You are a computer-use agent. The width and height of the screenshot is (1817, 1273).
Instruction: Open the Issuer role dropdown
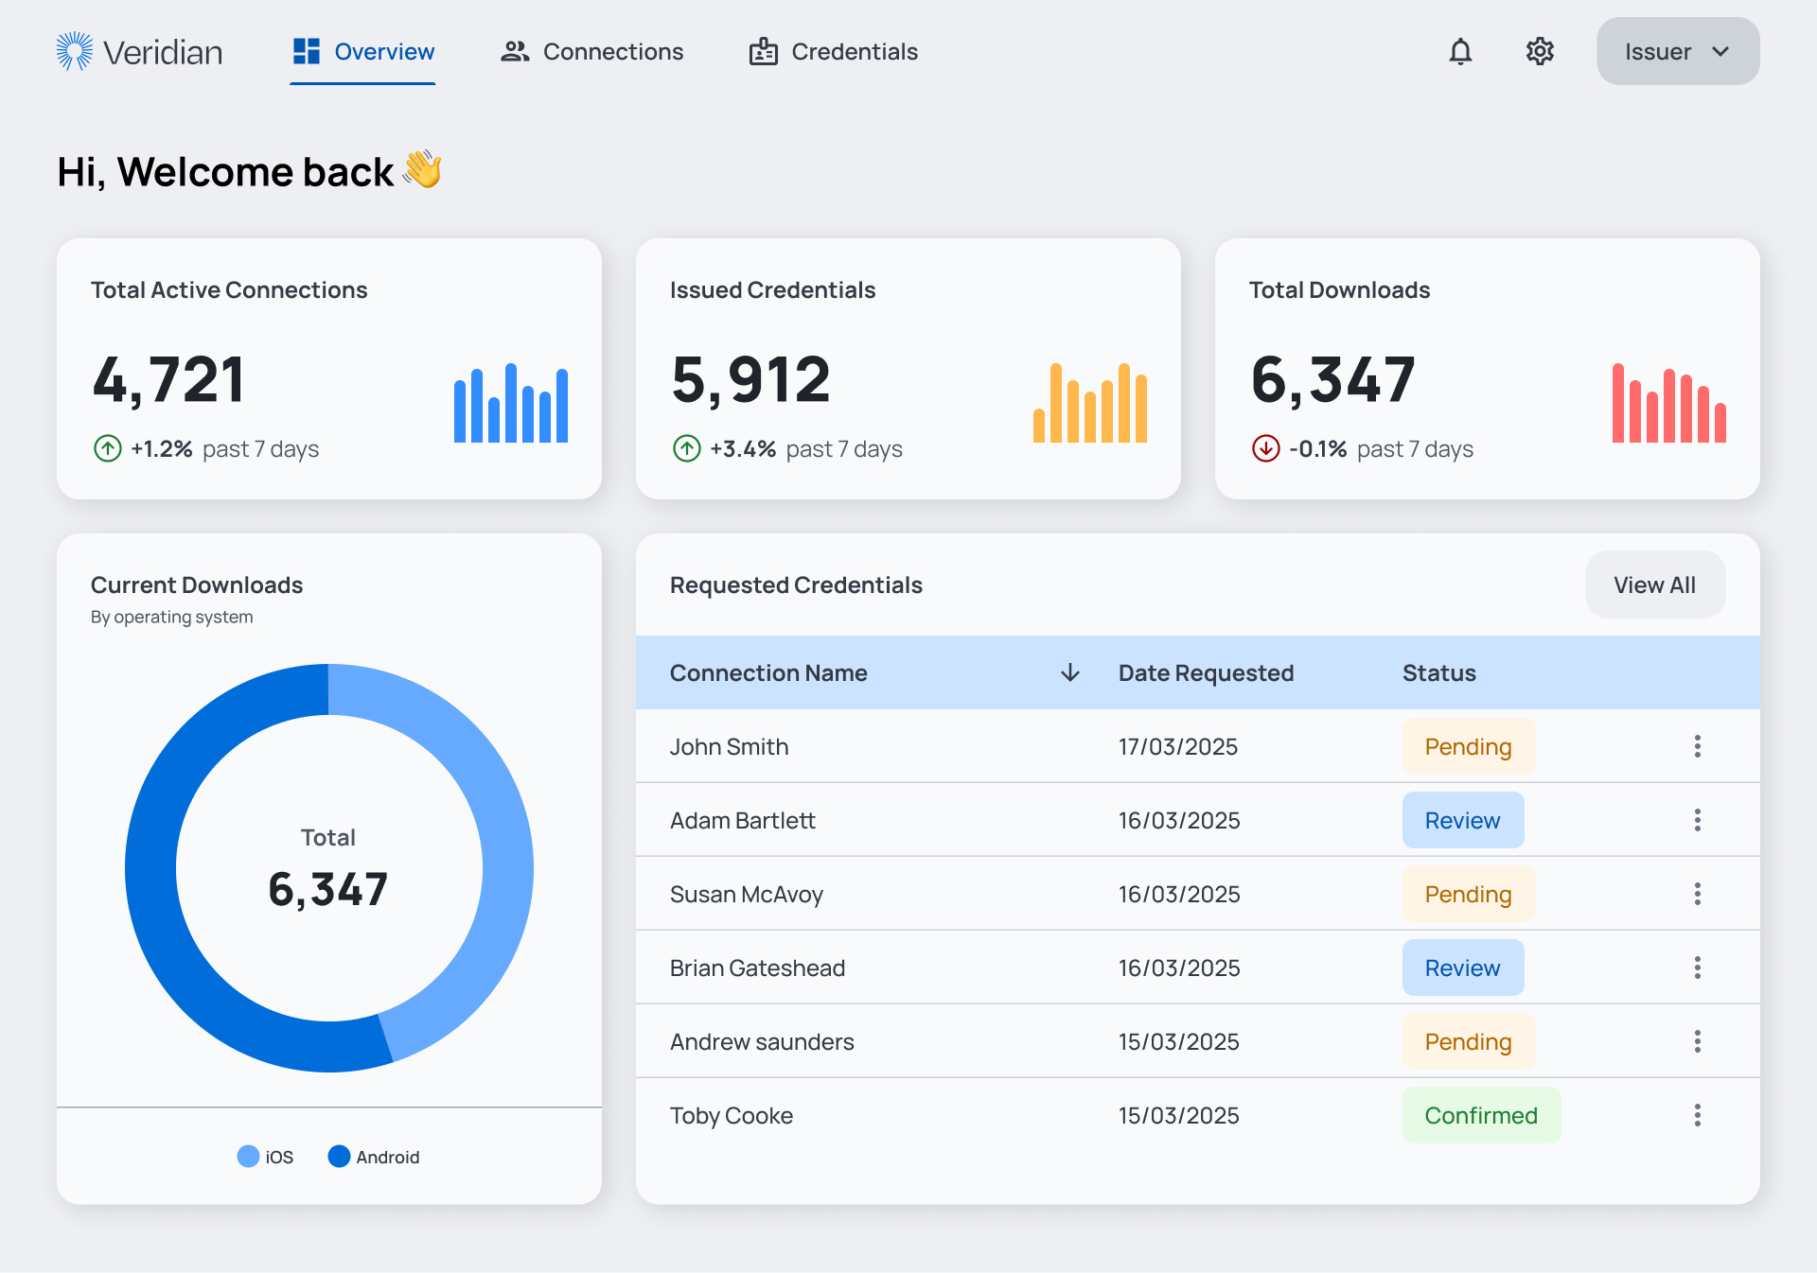point(1677,51)
